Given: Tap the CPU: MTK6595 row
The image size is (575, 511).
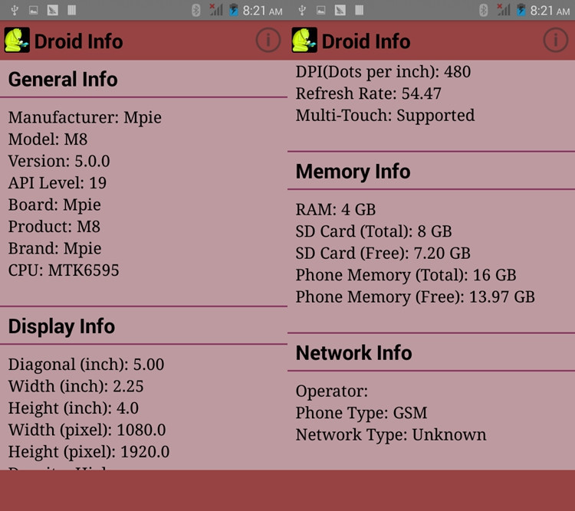Looking at the screenshot, I should pos(64,270).
